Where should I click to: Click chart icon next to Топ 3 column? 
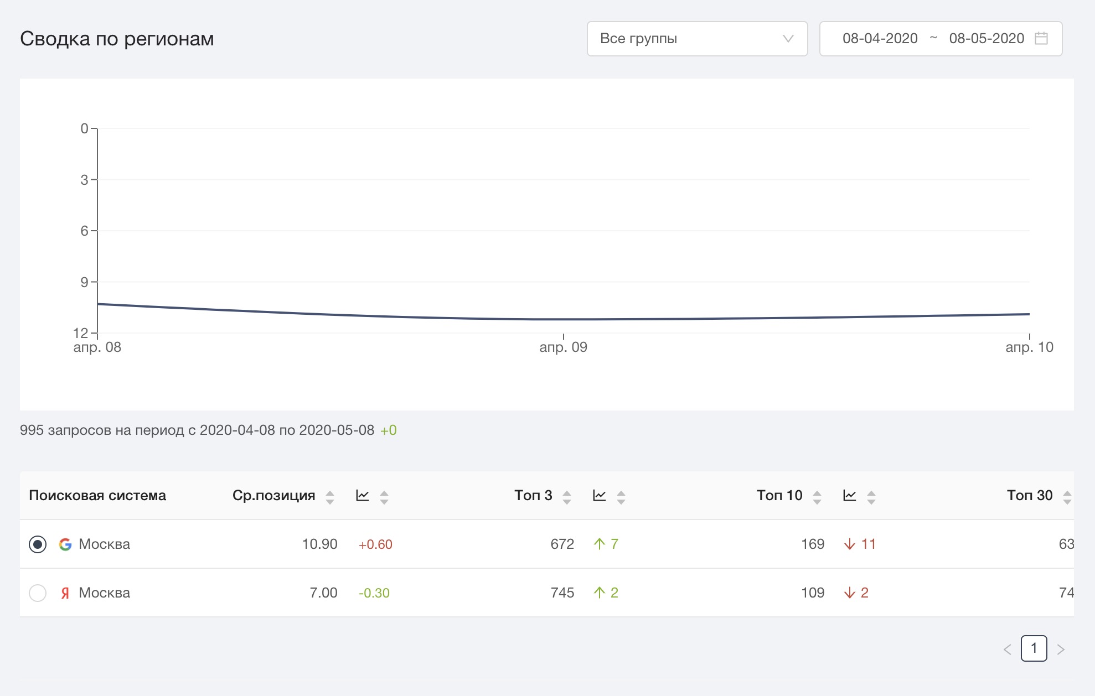point(599,495)
